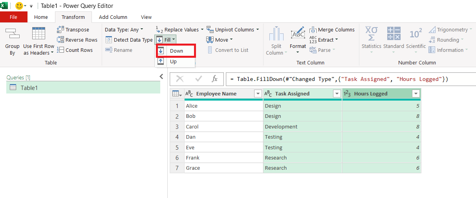Click the Task Assigned ABC type icon

tap(268, 93)
